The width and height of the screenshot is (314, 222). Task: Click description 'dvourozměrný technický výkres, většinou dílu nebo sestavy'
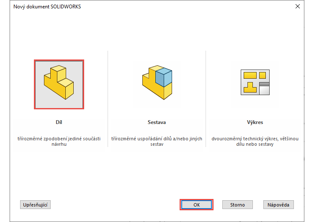pyautogui.click(x=255, y=141)
